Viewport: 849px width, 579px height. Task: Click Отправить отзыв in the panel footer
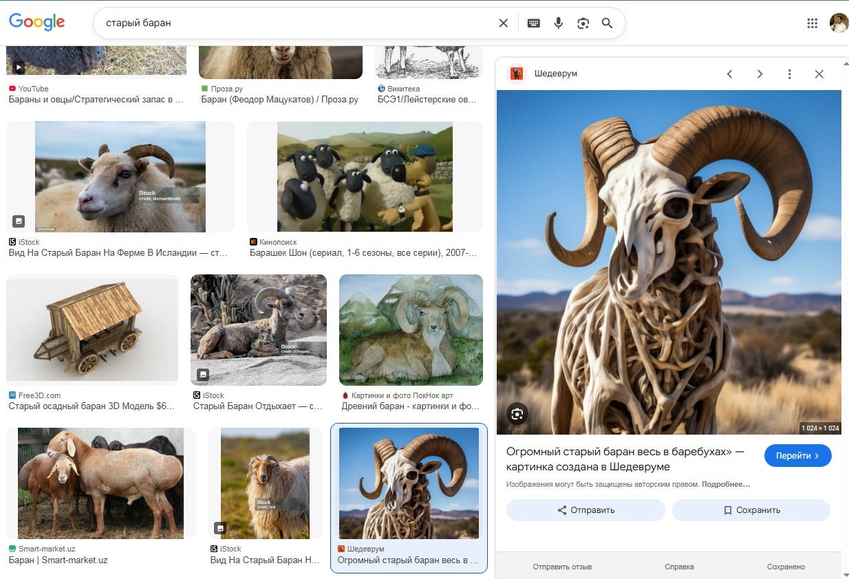click(562, 567)
